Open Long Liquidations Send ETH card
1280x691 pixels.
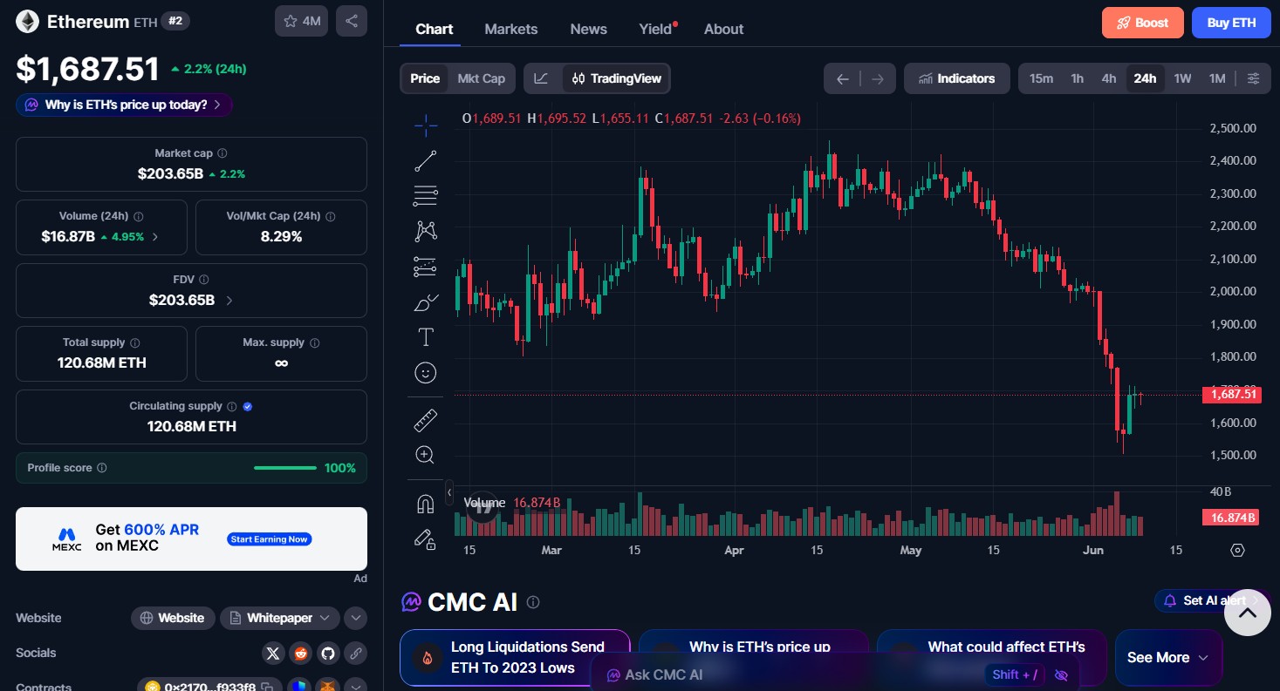[515, 658]
